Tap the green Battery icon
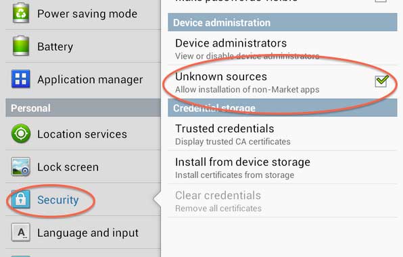 click(x=21, y=46)
